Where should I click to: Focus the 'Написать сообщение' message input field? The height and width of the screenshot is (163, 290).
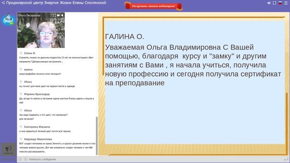[155, 159]
